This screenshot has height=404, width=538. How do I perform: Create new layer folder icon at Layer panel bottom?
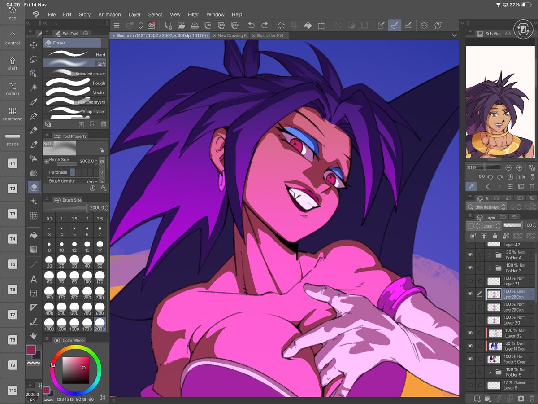click(488, 398)
